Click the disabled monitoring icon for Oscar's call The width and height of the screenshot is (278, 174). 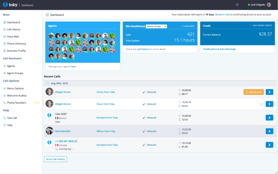coord(262,104)
